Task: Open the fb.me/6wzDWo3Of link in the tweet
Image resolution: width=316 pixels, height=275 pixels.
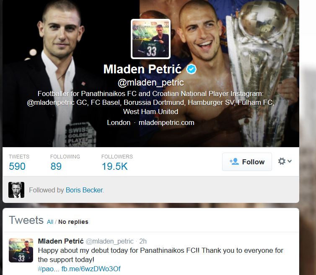Action: point(91,269)
